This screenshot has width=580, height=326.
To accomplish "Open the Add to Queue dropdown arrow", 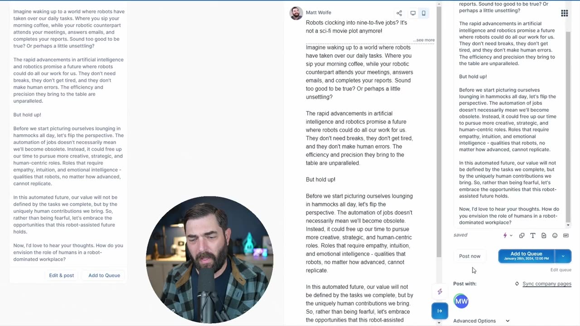I will [x=563, y=256].
